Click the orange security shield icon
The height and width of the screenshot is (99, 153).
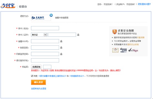click(115, 32)
